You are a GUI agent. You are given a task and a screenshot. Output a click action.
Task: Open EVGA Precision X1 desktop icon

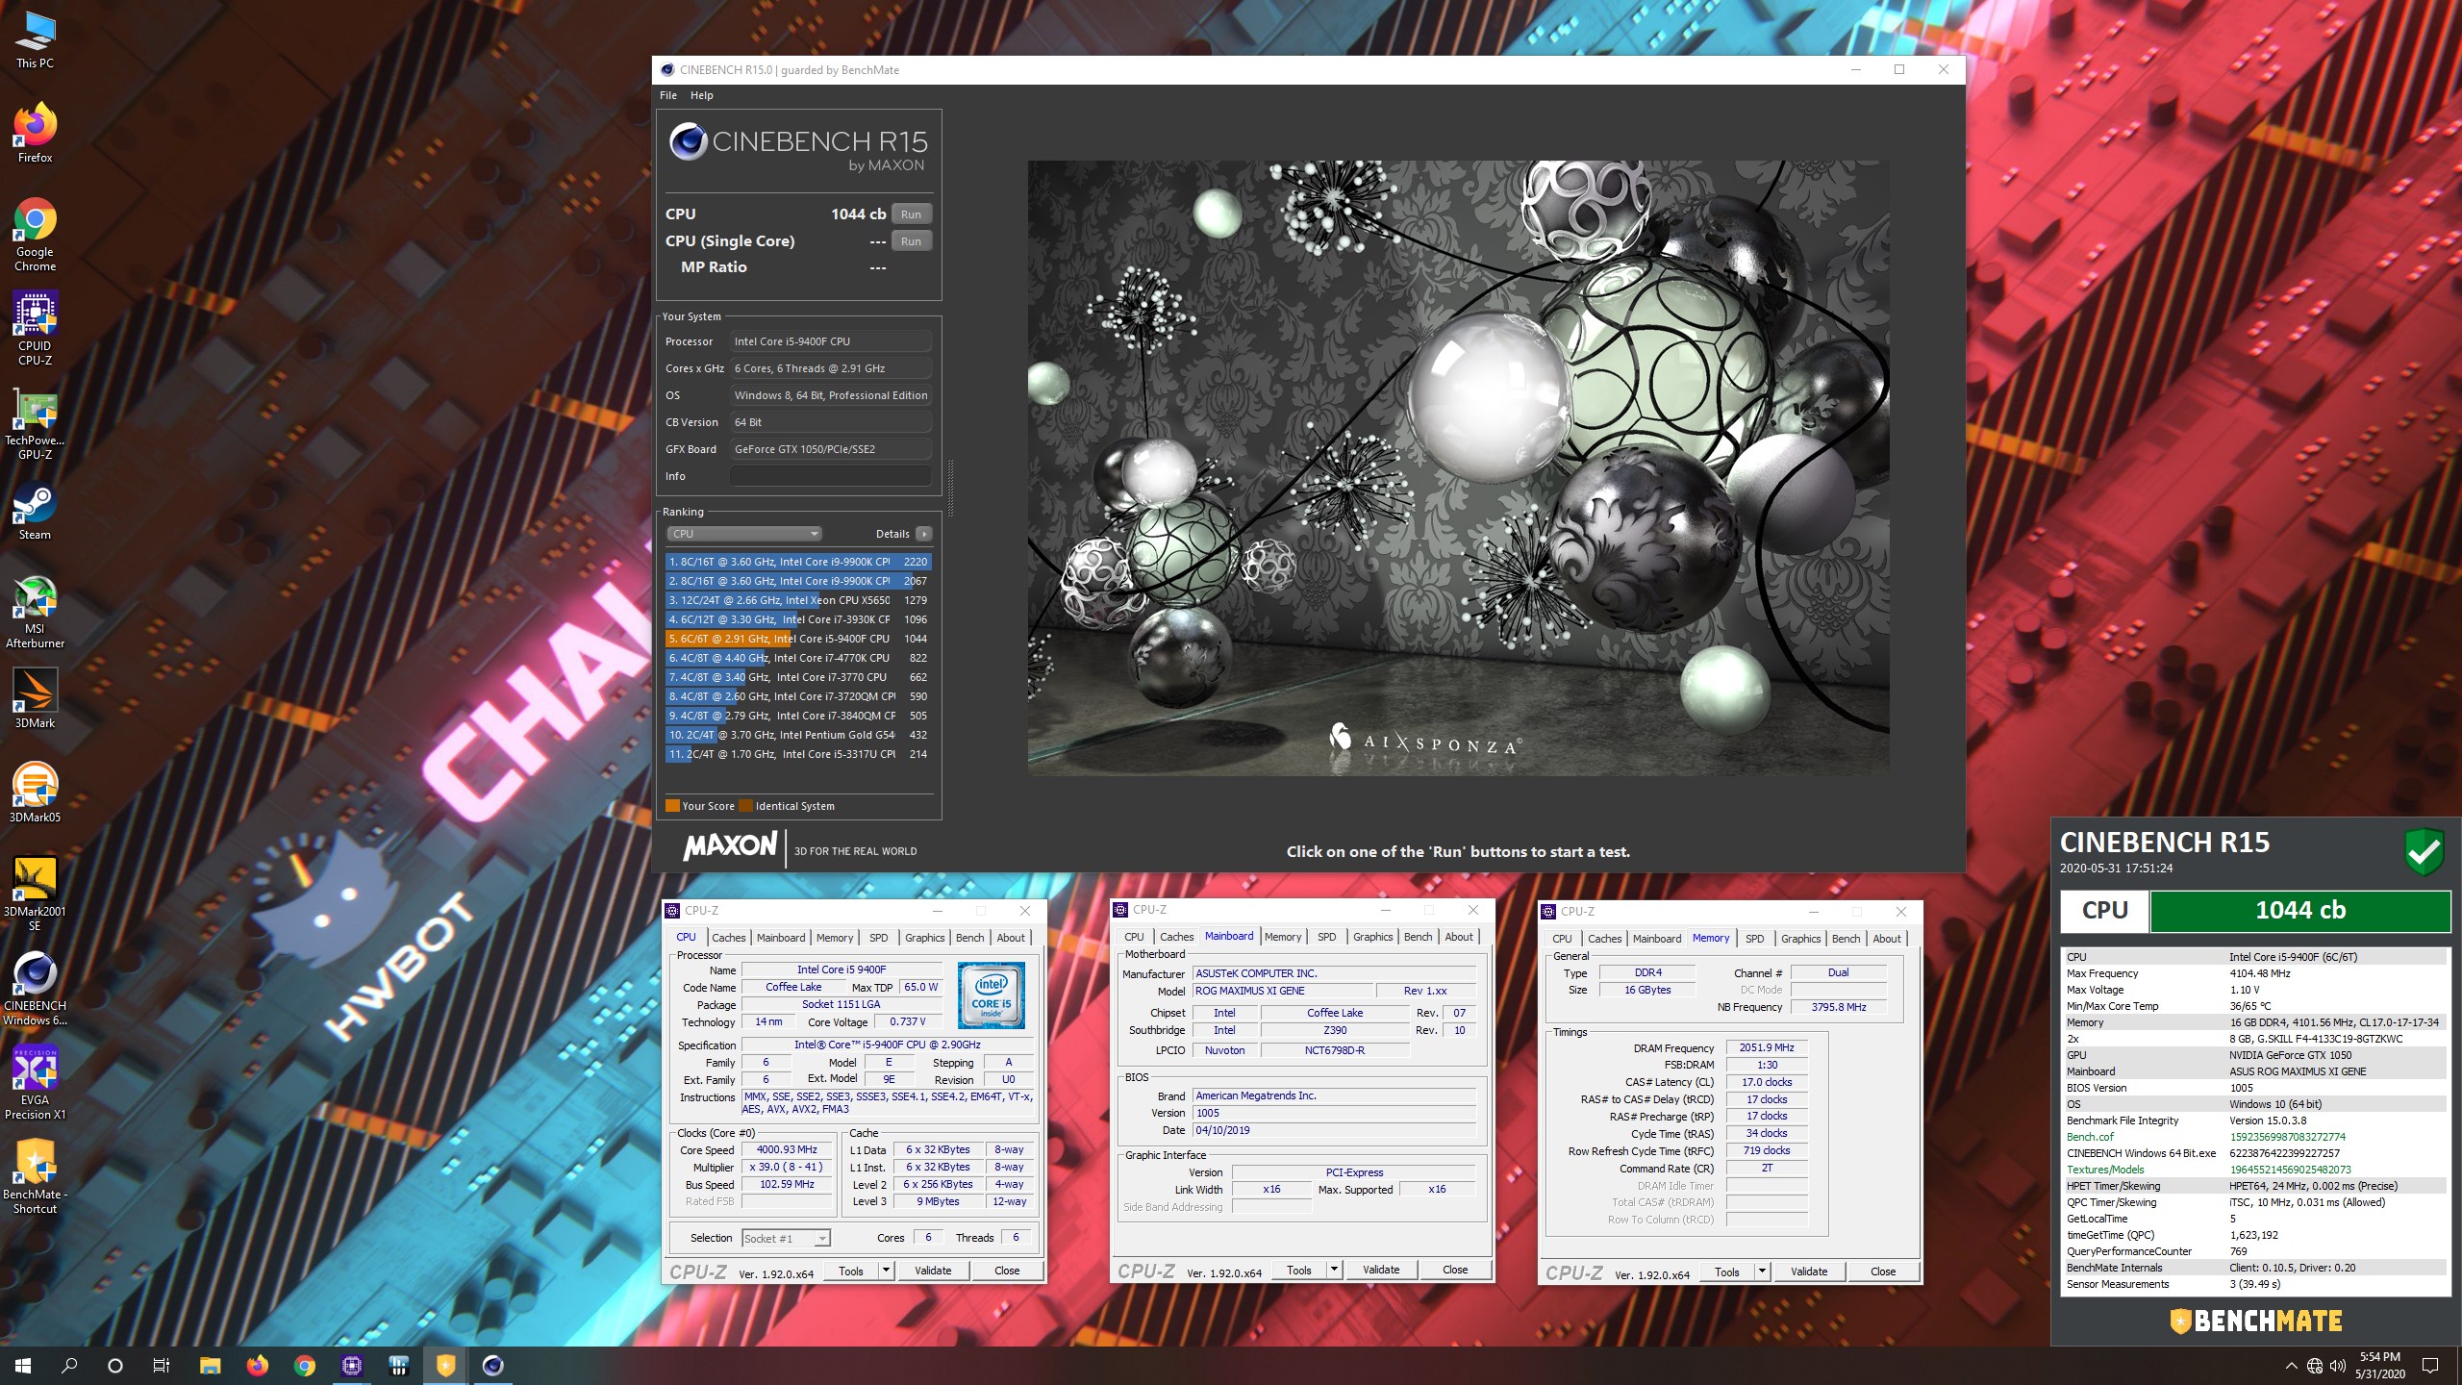36,1083
